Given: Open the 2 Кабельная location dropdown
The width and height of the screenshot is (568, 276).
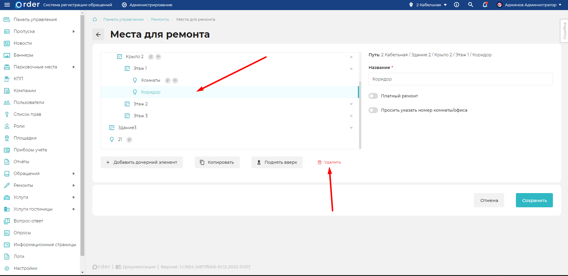Looking at the screenshot, I should [x=428, y=5].
